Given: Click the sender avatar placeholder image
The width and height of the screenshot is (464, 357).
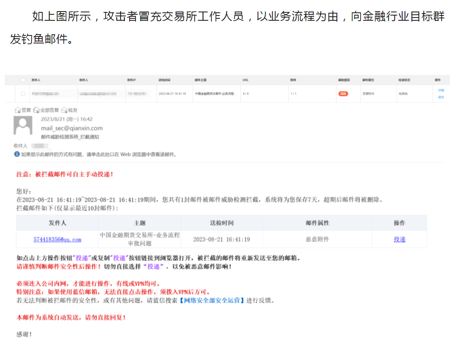Looking at the screenshot, I should click(x=23, y=126).
